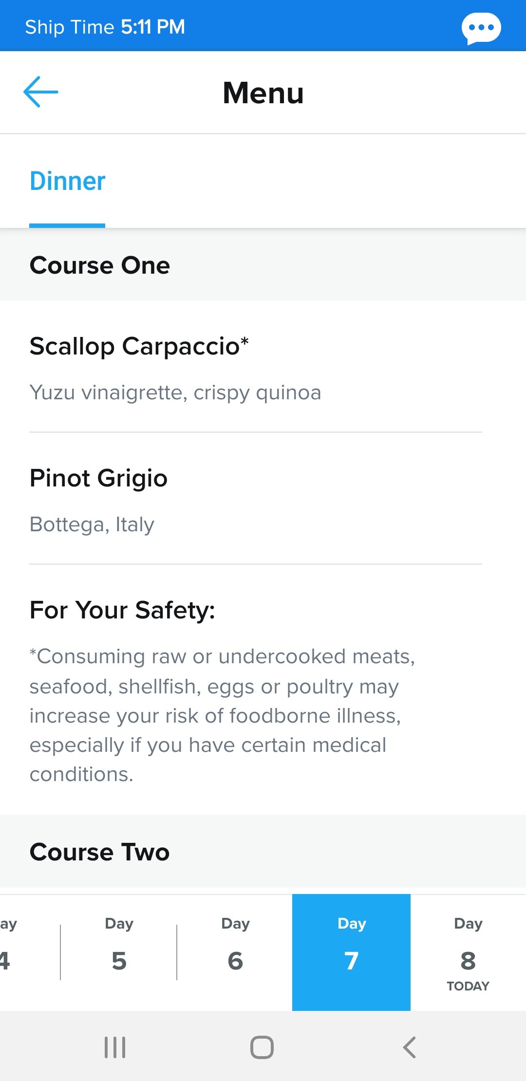Tap the Android back chevron
Screen dimensions: 526x1081
tap(410, 1047)
